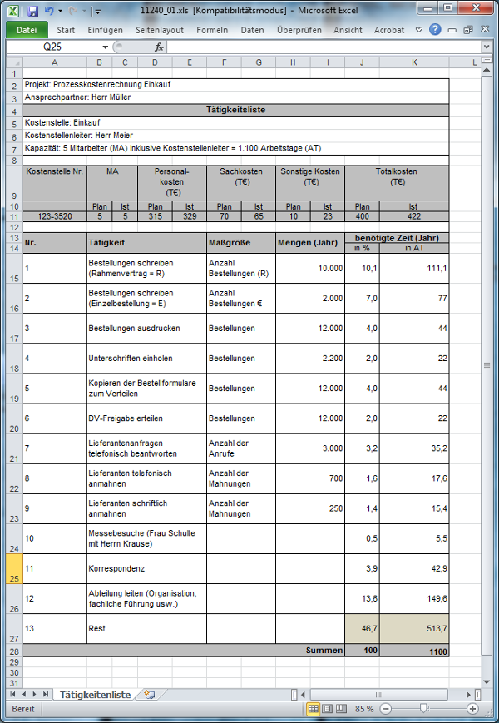Click the zoom out minus button
The height and width of the screenshot is (723, 499).
(383, 709)
